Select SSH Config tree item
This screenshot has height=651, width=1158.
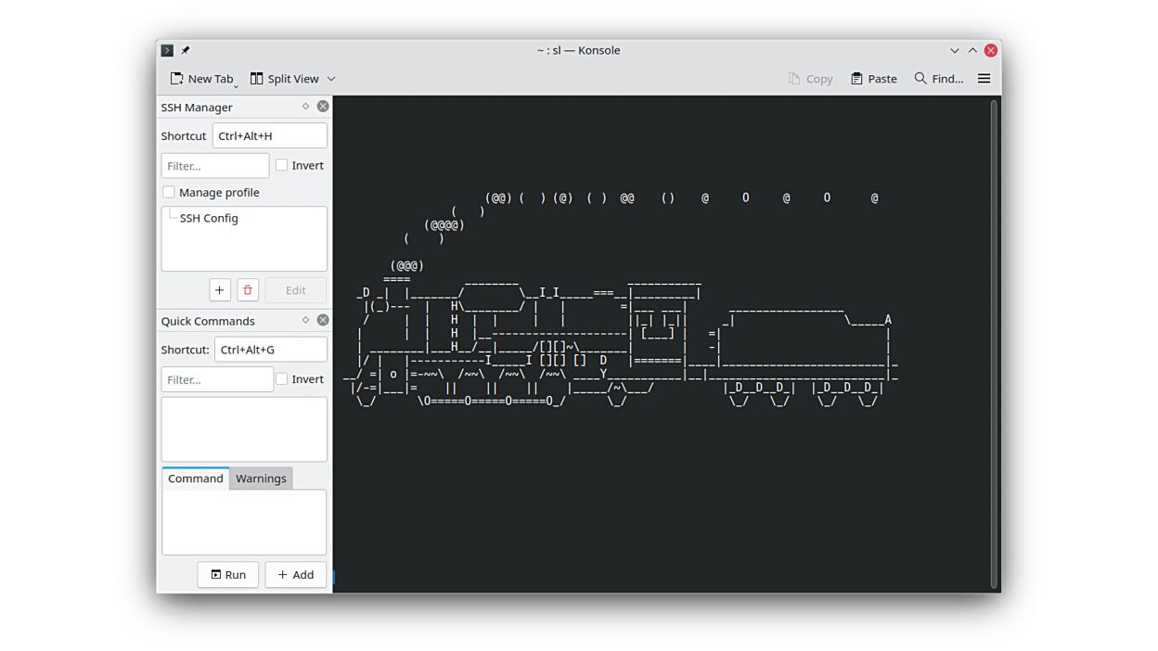click(209, 218)
